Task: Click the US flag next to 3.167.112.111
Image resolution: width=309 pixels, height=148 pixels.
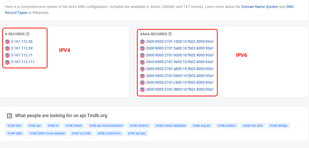Action: 7,62
